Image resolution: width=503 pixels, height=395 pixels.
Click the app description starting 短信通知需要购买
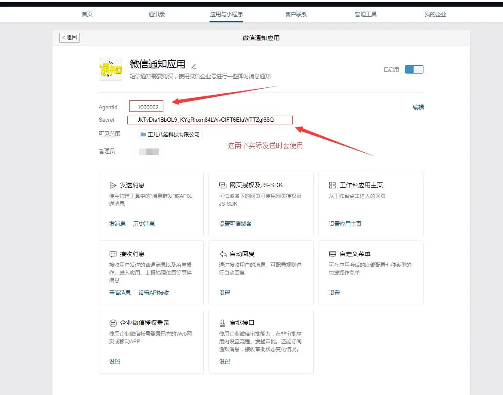point(200,76)
